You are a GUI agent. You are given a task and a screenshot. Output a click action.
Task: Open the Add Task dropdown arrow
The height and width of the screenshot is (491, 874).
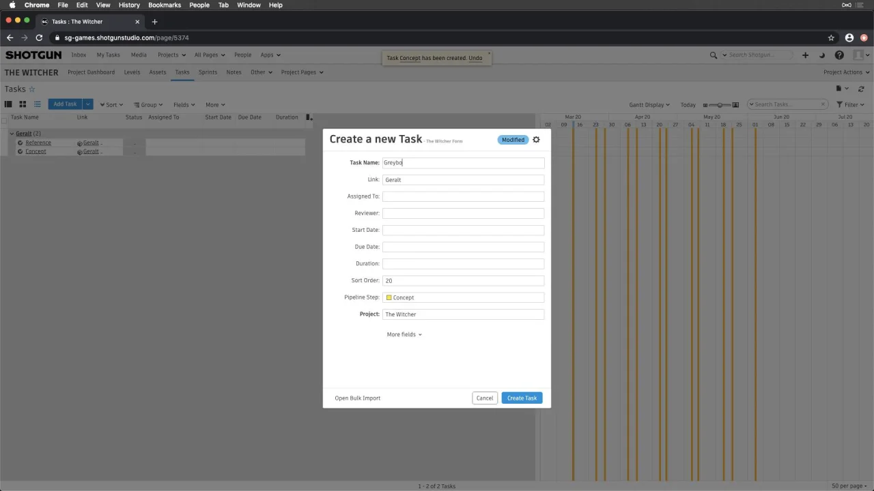pyautogui.click(x=87, y=104)
